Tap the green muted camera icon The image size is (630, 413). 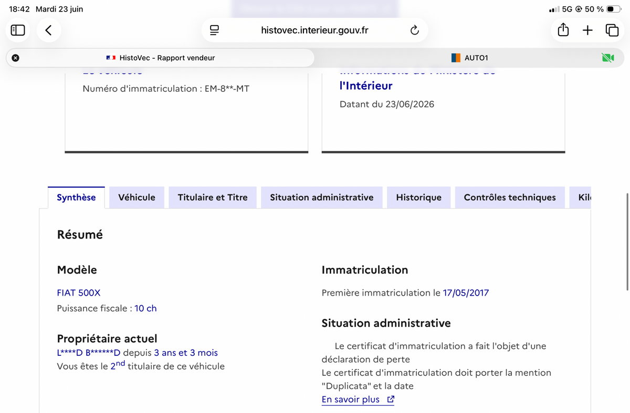[608, 58]
